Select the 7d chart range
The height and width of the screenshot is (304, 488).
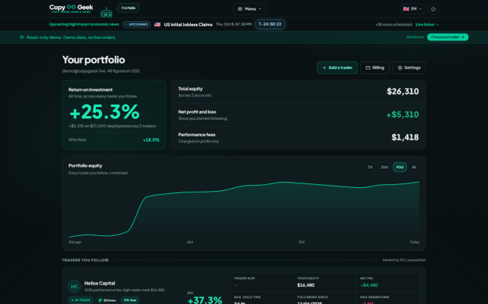point(370,167)
